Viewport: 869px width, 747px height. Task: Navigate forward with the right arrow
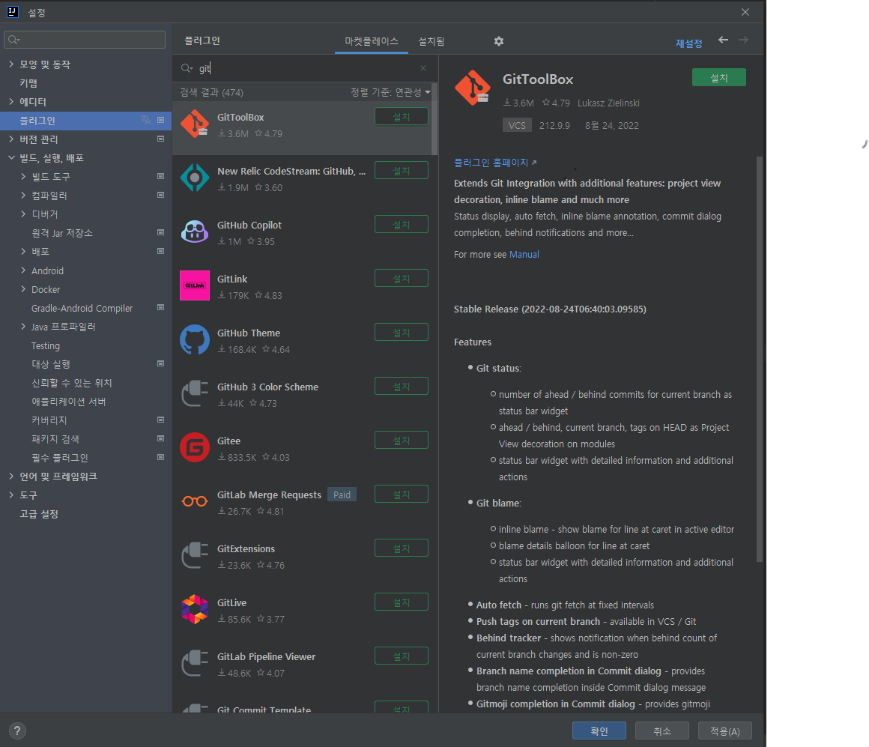click(x=744, y=40)
